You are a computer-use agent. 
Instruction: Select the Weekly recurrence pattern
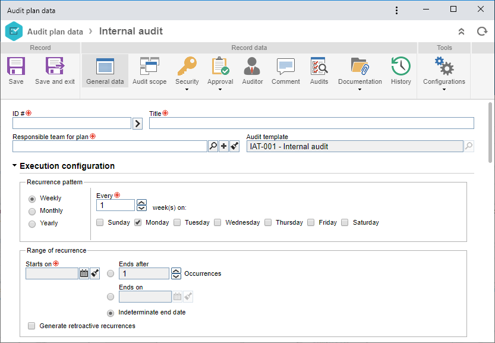pyautogui.click(x=32, y=199)
